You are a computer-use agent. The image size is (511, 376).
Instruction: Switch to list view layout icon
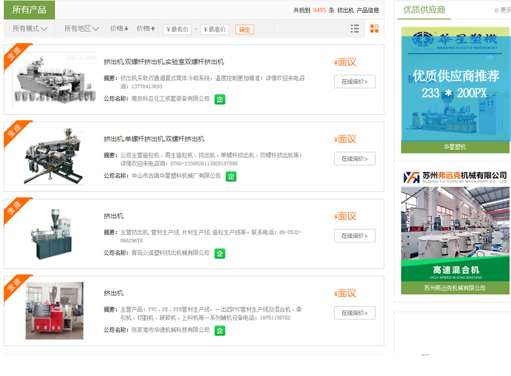355,29
